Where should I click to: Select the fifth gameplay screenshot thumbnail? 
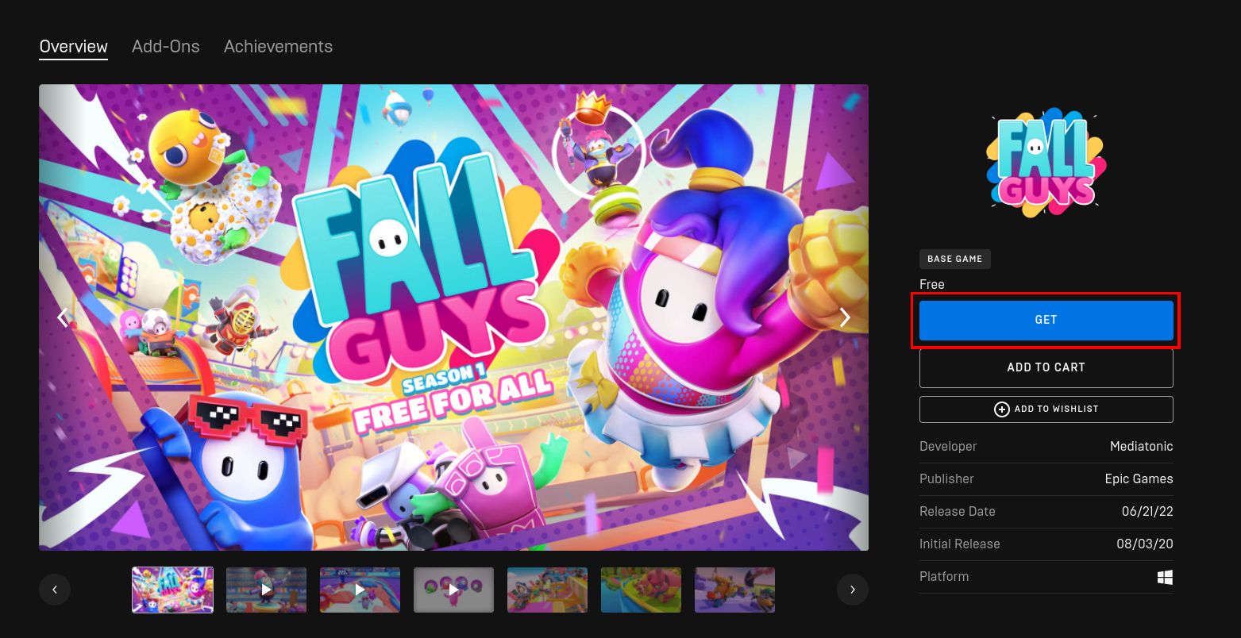tap(547, 590)
